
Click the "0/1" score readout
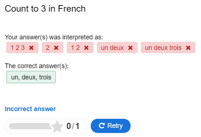[x=73, y=126]
